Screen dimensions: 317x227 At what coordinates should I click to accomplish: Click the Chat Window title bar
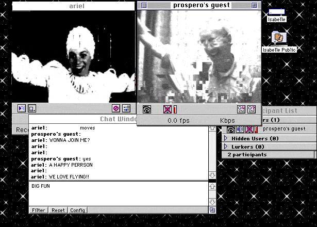pyautogui.click(x=83, y=119)
